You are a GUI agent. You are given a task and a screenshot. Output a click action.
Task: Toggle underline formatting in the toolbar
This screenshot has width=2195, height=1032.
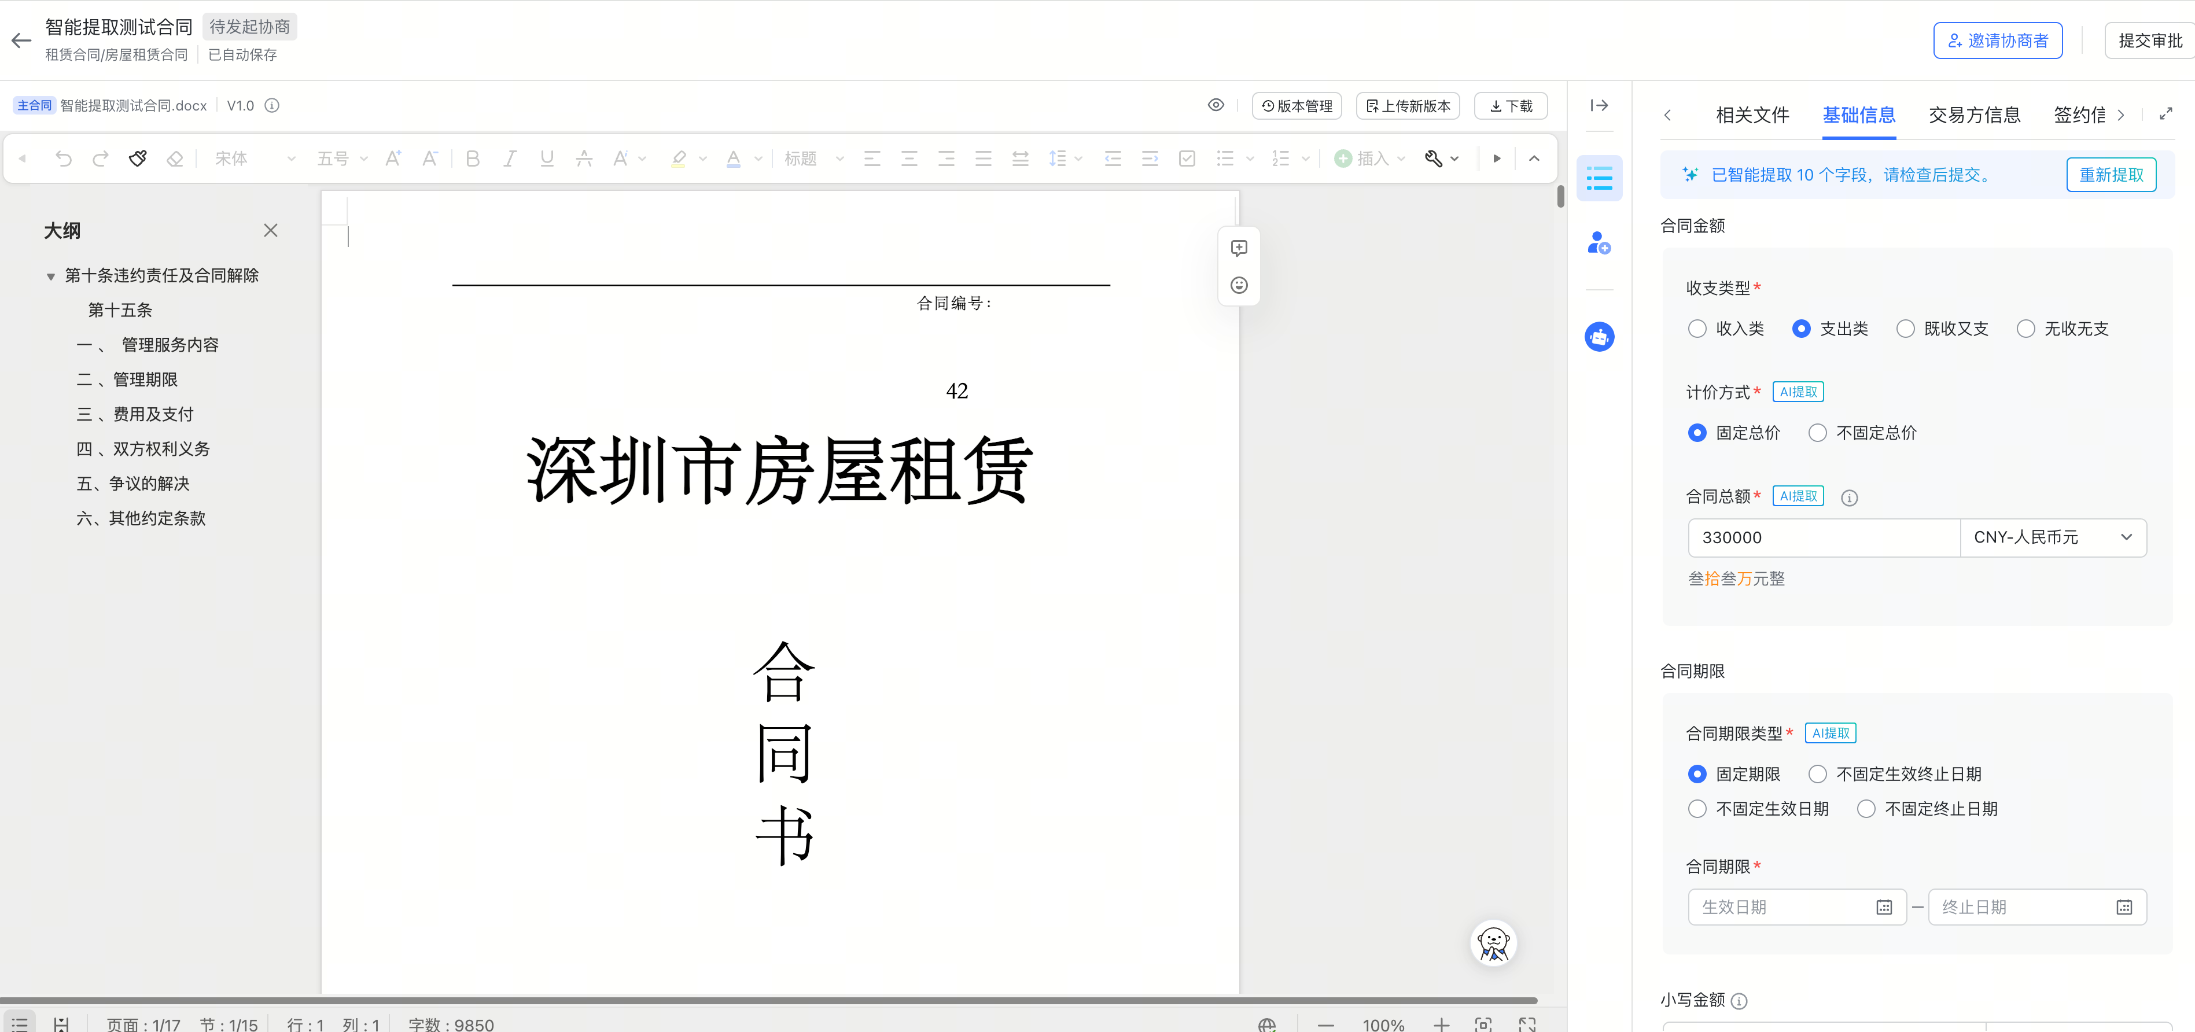[546, 159]
